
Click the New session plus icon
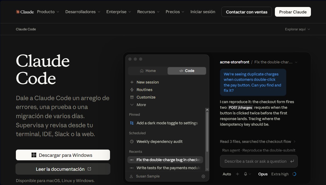click(x=132, y=82)
